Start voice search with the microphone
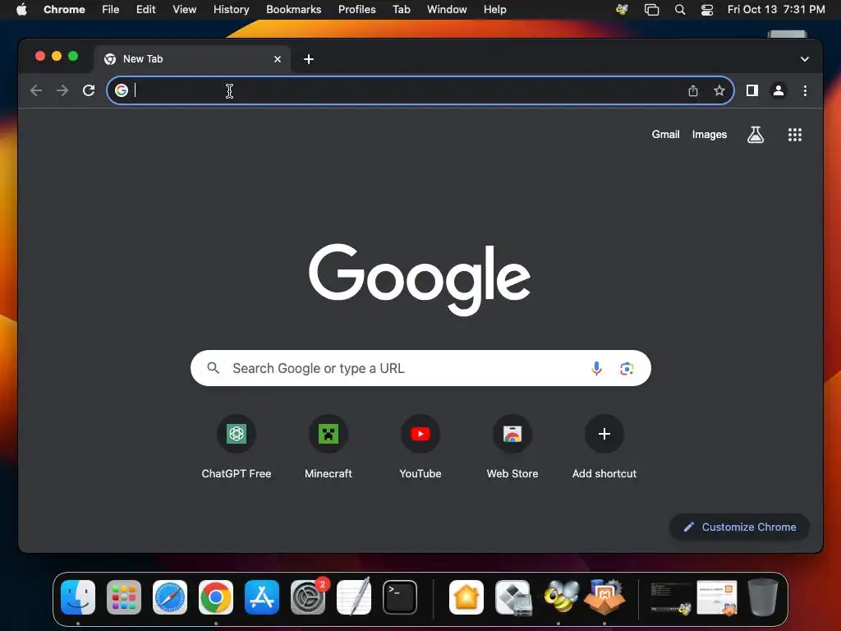The height and width of the screenshot is (631, 841). [596, 368]
